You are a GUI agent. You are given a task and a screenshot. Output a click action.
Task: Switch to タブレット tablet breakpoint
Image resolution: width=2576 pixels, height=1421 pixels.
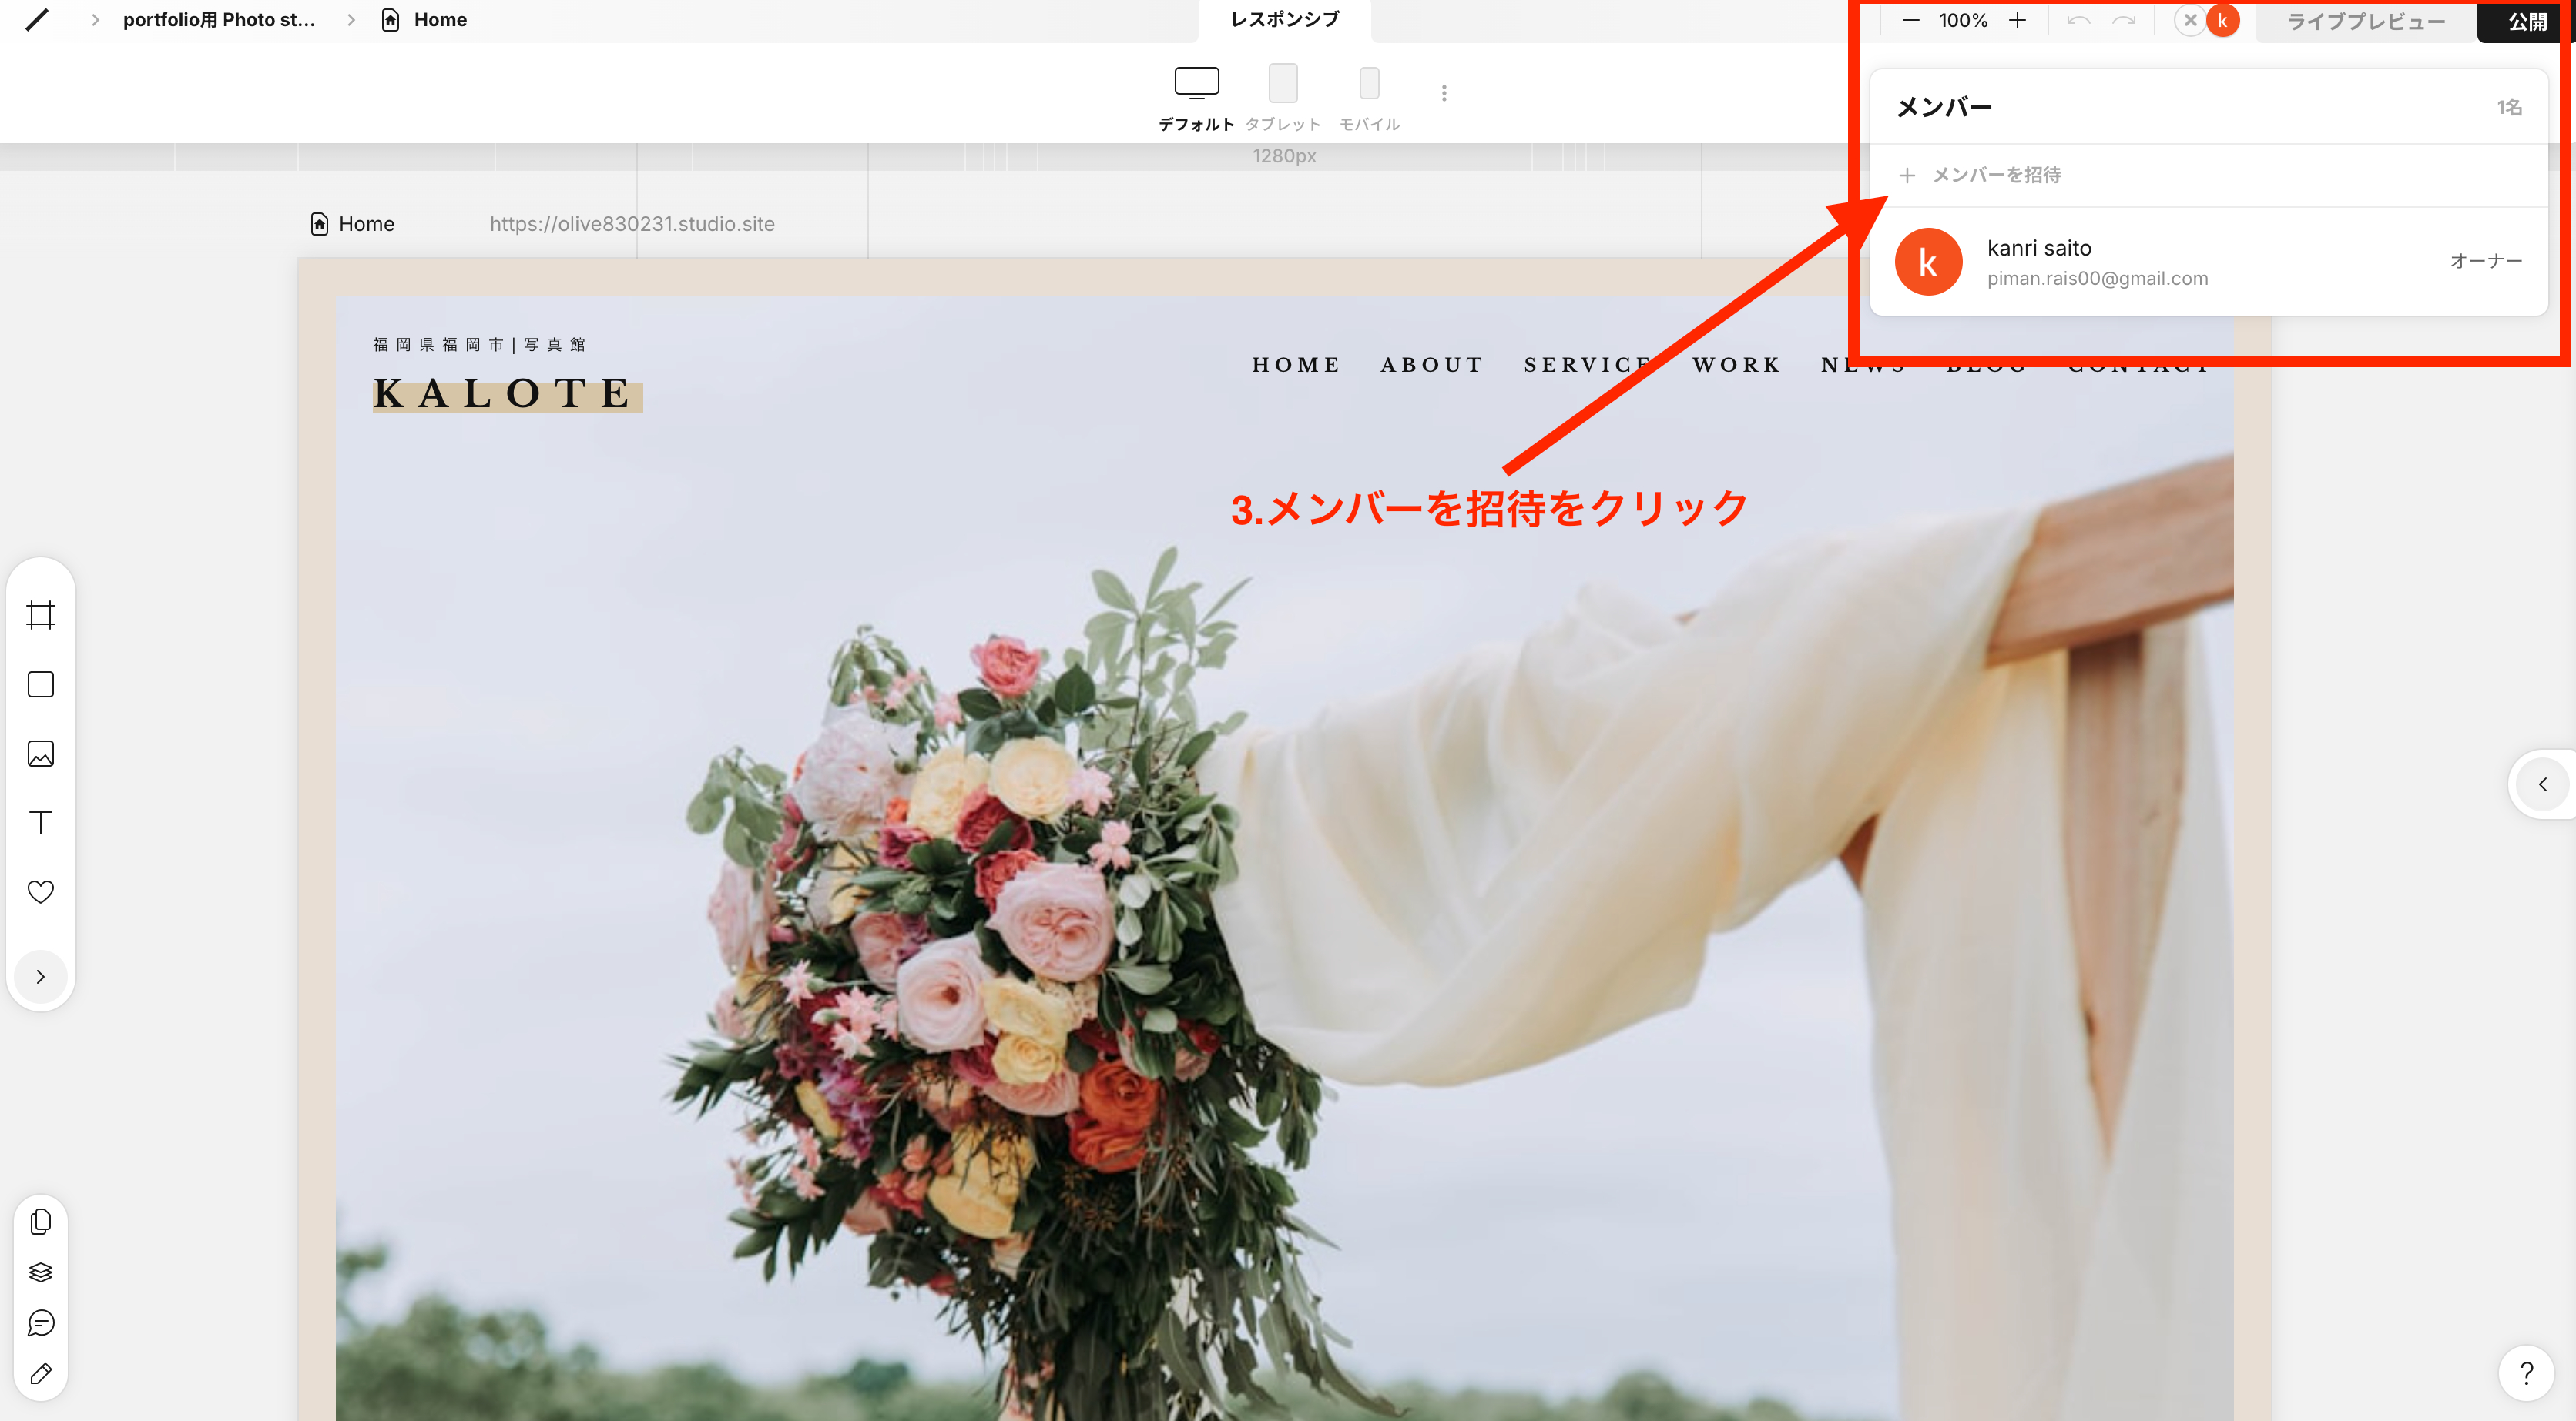(1283, 98)
